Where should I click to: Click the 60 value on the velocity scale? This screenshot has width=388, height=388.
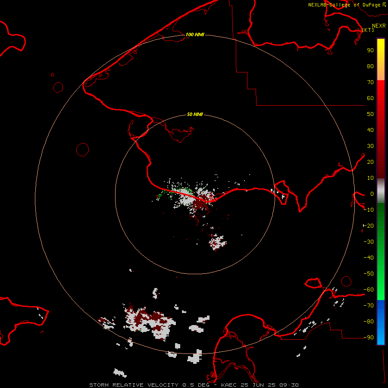pos(370,98)
